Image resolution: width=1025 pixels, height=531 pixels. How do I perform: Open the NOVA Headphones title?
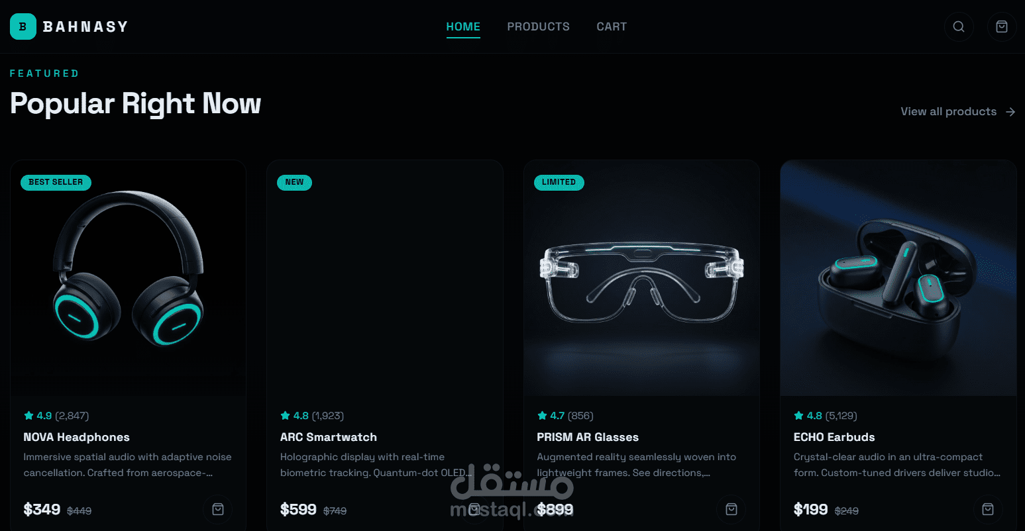[76, 437]
